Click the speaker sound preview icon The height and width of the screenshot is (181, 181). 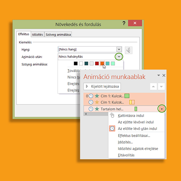tap(129, 50)
